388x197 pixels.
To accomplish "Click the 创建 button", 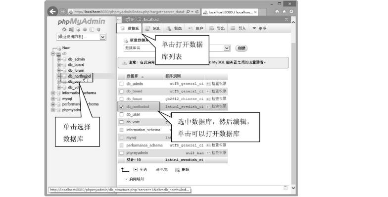I will (242, 49).
